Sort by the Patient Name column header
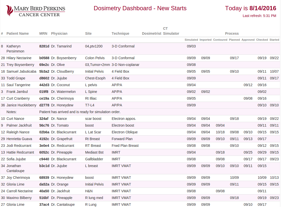 point(18,33)
